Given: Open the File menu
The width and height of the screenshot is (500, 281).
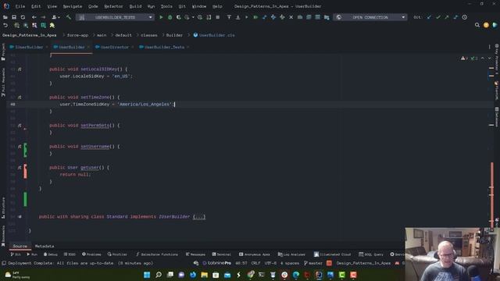Looking at the screenshot, I should 20,6.
